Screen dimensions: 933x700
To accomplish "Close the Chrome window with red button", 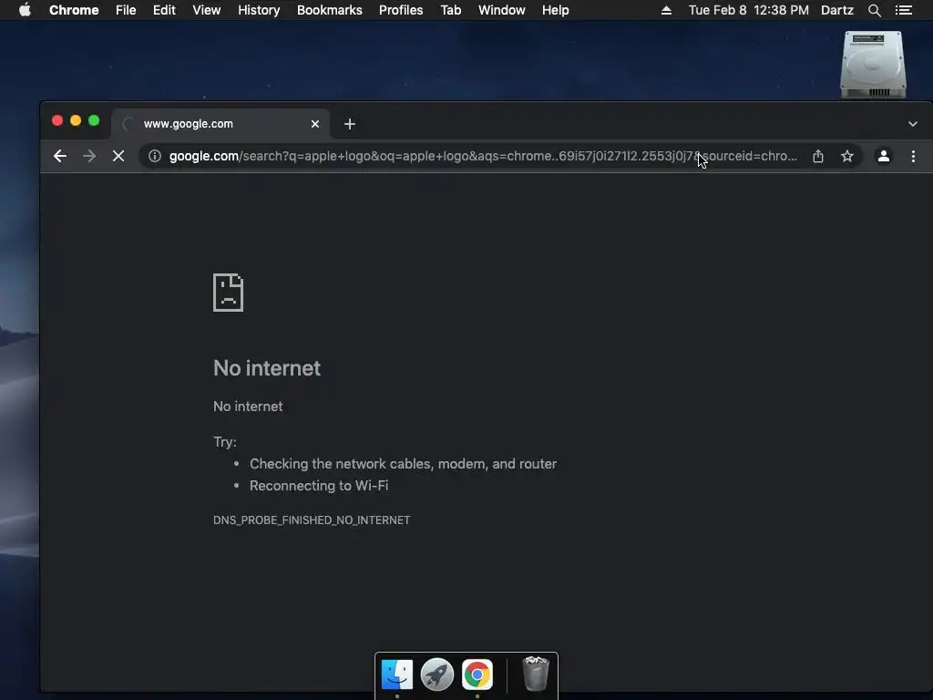I will click(57, 121).
